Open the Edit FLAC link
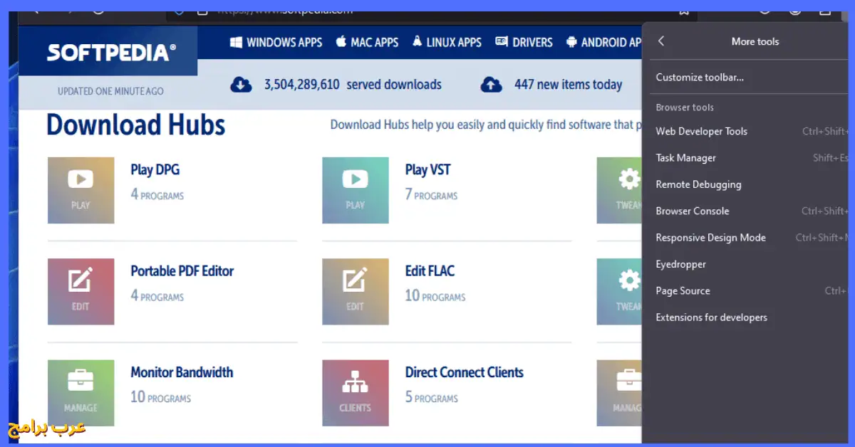Image resolution: width=855 pixels, height=447 pixels. tap(430, 271)
